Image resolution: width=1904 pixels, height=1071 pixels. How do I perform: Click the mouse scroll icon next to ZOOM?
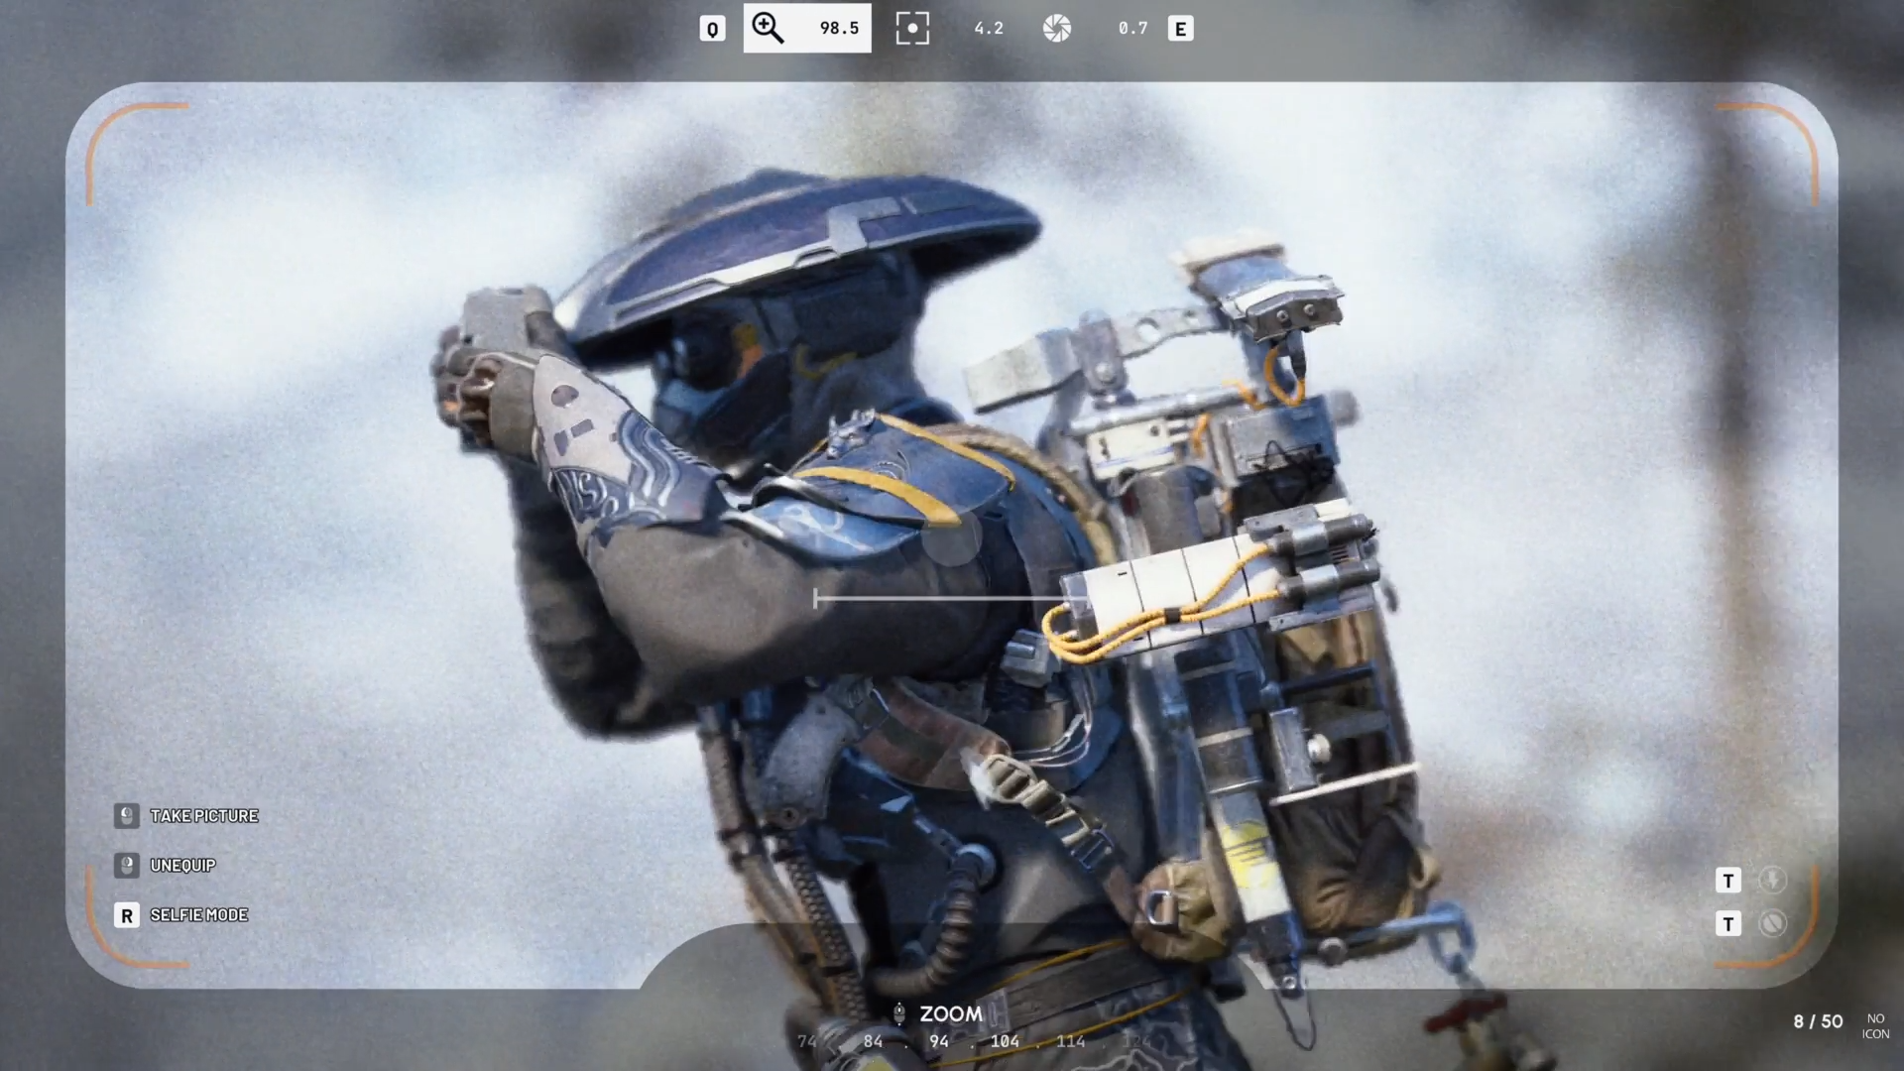point(899,1013)
